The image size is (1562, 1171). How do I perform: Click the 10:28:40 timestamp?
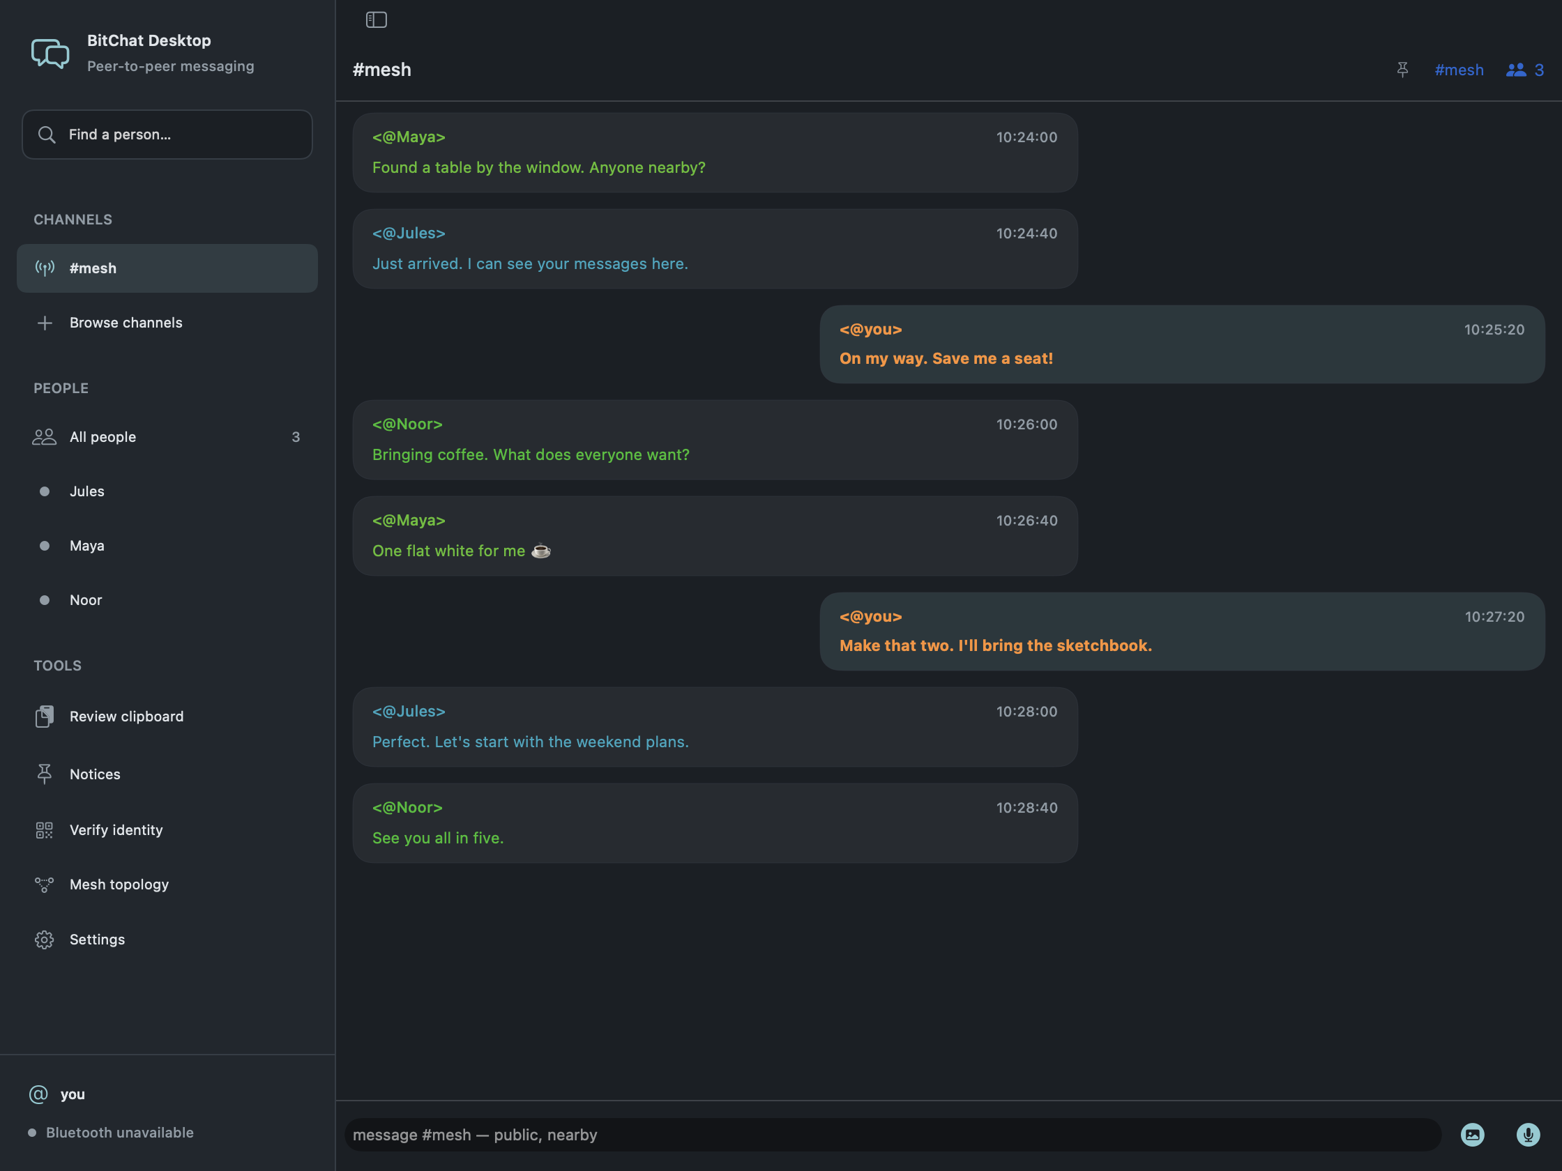click(1026, 807)
